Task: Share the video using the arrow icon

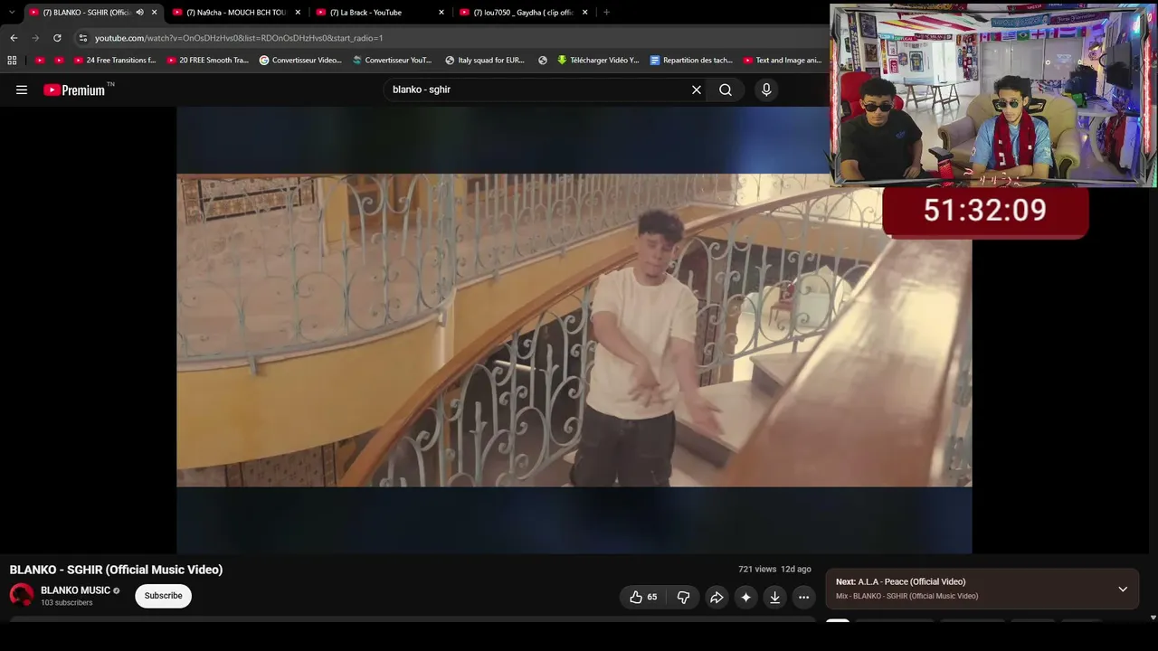Action: pyautogui.click(x=717, y=597)
